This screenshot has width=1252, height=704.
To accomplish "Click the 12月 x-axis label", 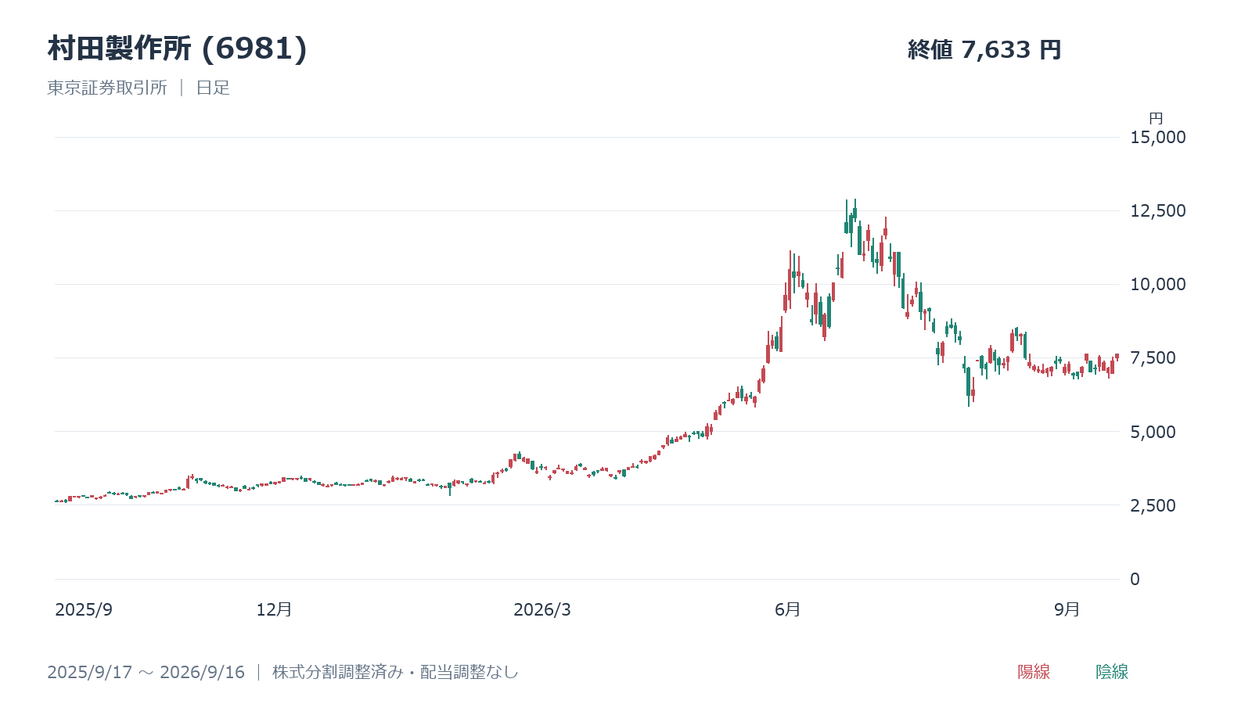I will pos(274,609).
